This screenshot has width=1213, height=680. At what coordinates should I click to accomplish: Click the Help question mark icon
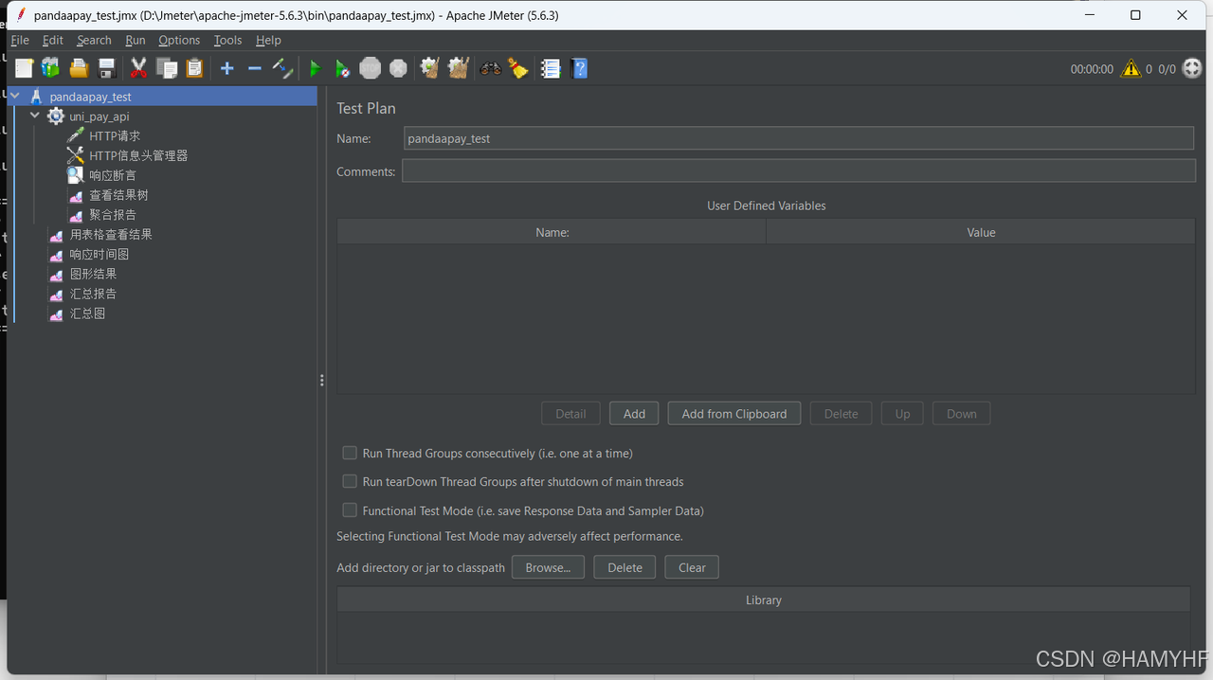pyautogui.click(x=580, y=68)
